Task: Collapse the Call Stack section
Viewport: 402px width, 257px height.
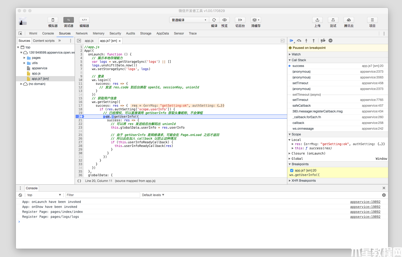Action: (x=290, y=60)
